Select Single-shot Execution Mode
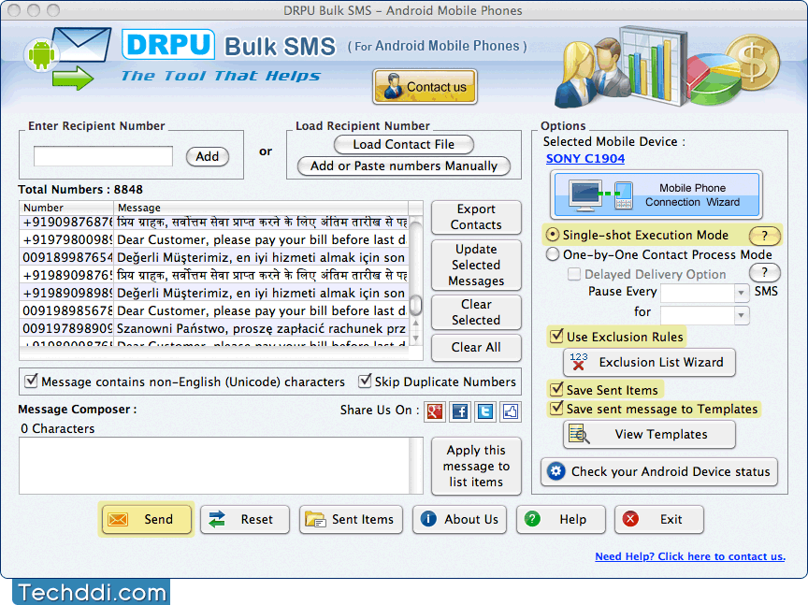The width and height of the screenshot is (808, 605). click(x=552, y=235)
